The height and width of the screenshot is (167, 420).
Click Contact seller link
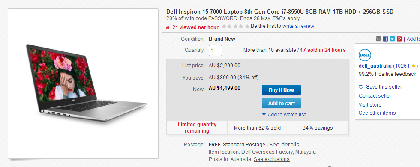tap(375, 96)
